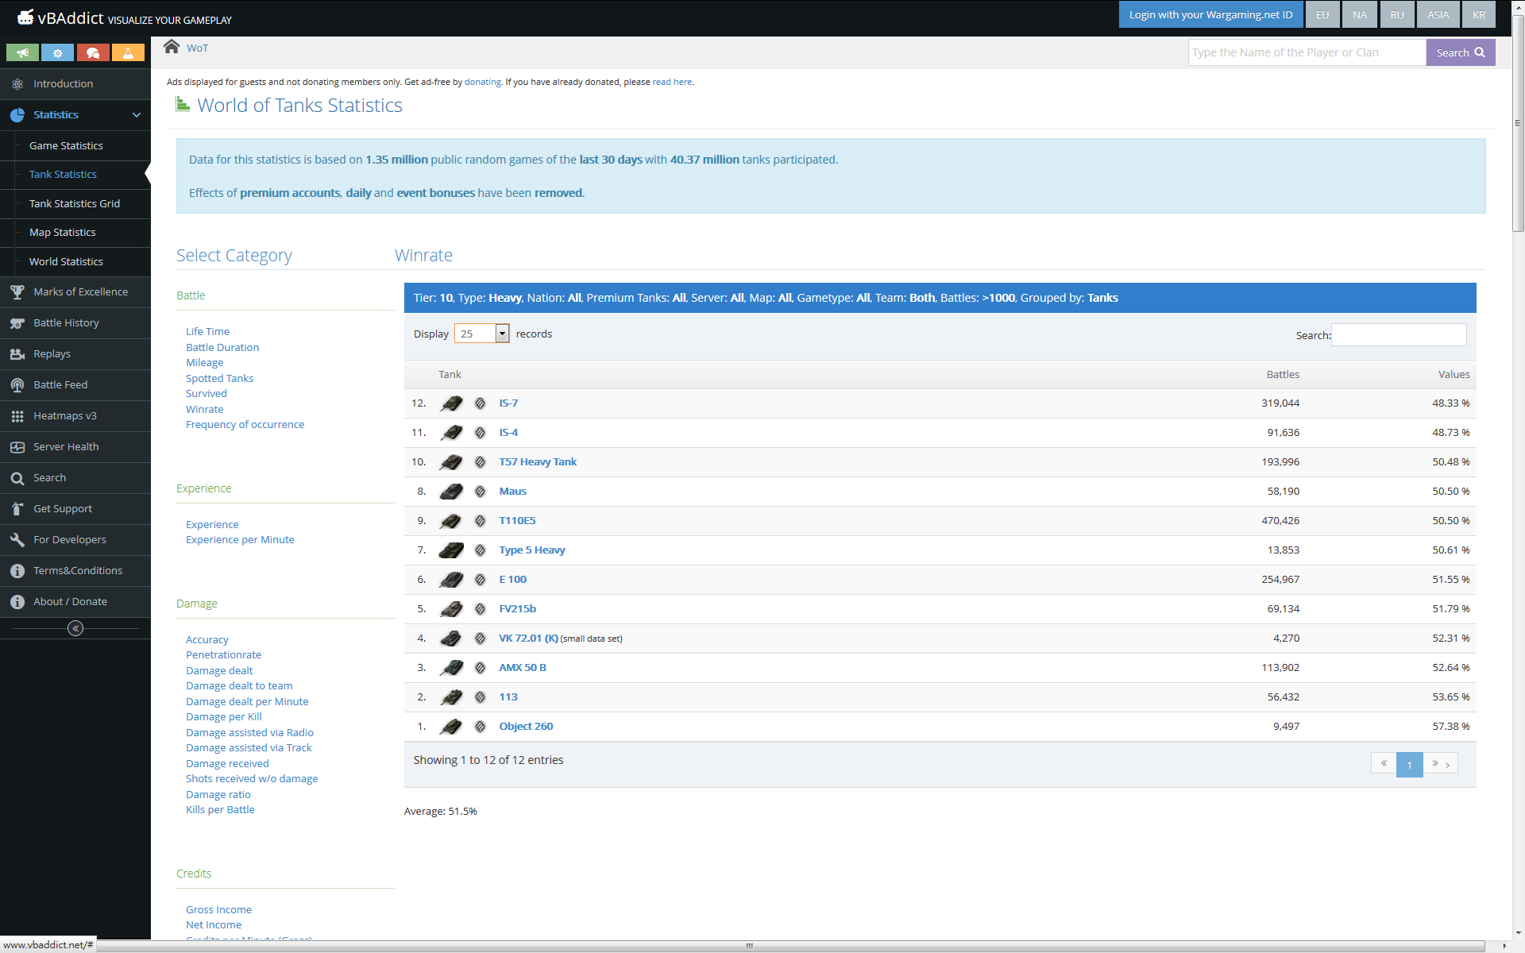Screen dimensions: 1525x953
Task: Click the red chat bubbles button
Action: point(93,52)
